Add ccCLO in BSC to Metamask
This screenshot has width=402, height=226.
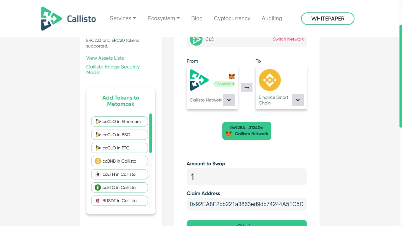pos(119,135)
